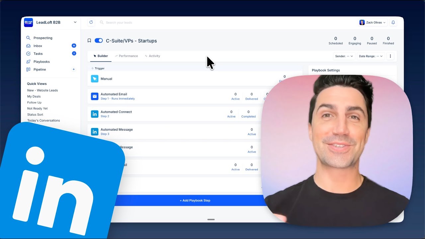Open Not Ready Yet quick view
Viewport: 425px width, 239px height.
pos(38,108)
